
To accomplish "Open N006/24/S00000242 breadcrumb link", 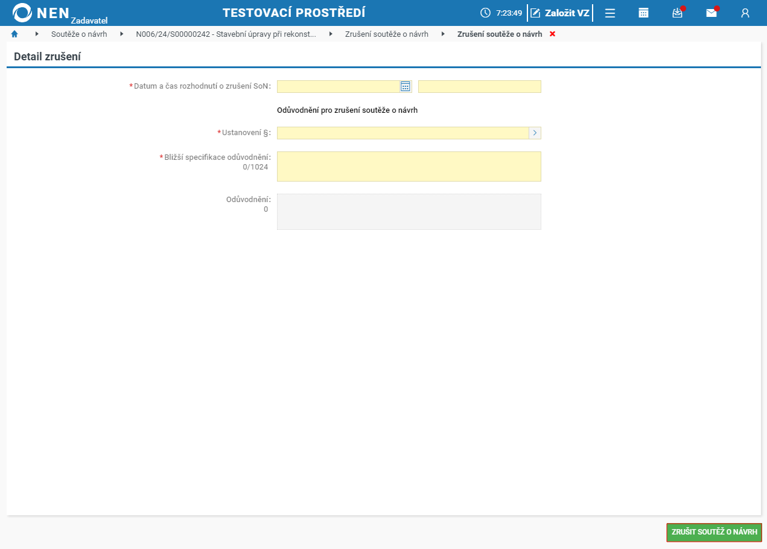I will [x=226, y=34].
